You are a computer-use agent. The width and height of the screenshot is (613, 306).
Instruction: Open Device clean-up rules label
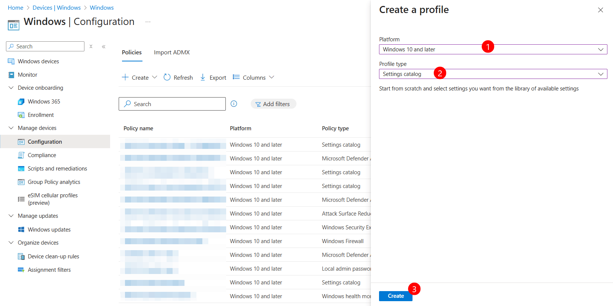point(54,256)
